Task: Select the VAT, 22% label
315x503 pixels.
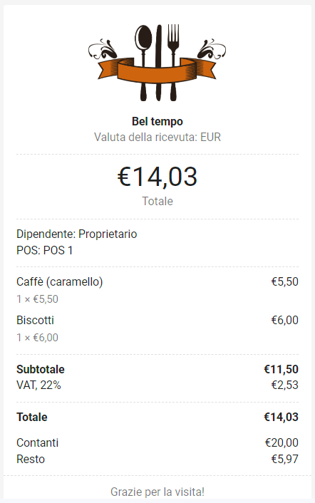Action: click(38, 385)
